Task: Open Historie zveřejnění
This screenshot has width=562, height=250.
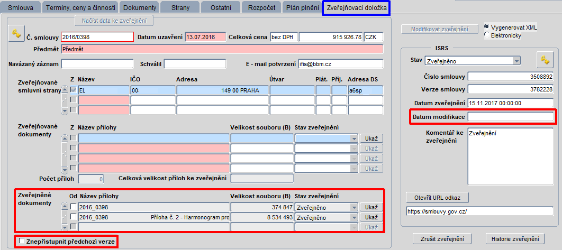Action: pyautogui.click(x=515, y=238)
